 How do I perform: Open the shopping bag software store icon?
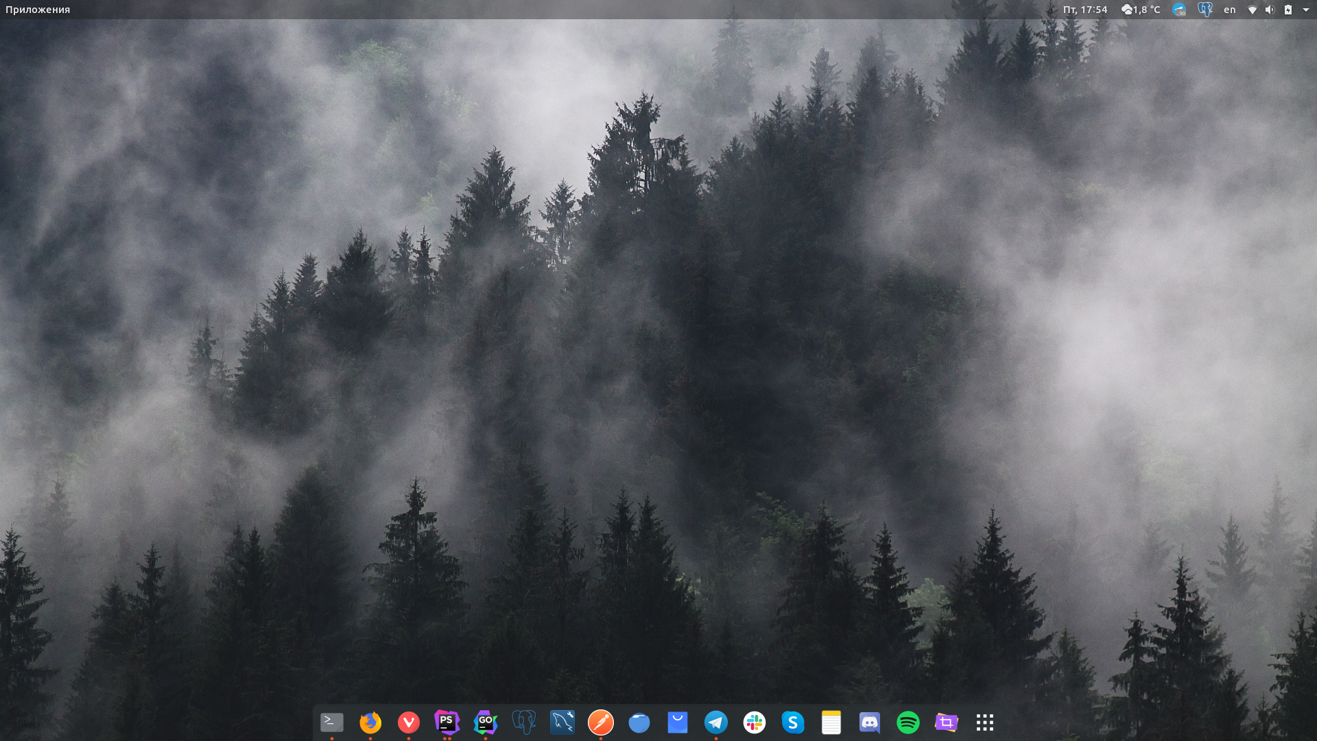point(678,722)
